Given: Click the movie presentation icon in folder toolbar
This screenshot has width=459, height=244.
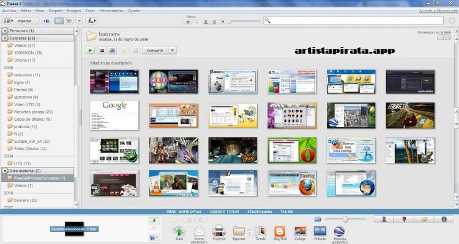Looking at the screenshot, I should (112, 51).
